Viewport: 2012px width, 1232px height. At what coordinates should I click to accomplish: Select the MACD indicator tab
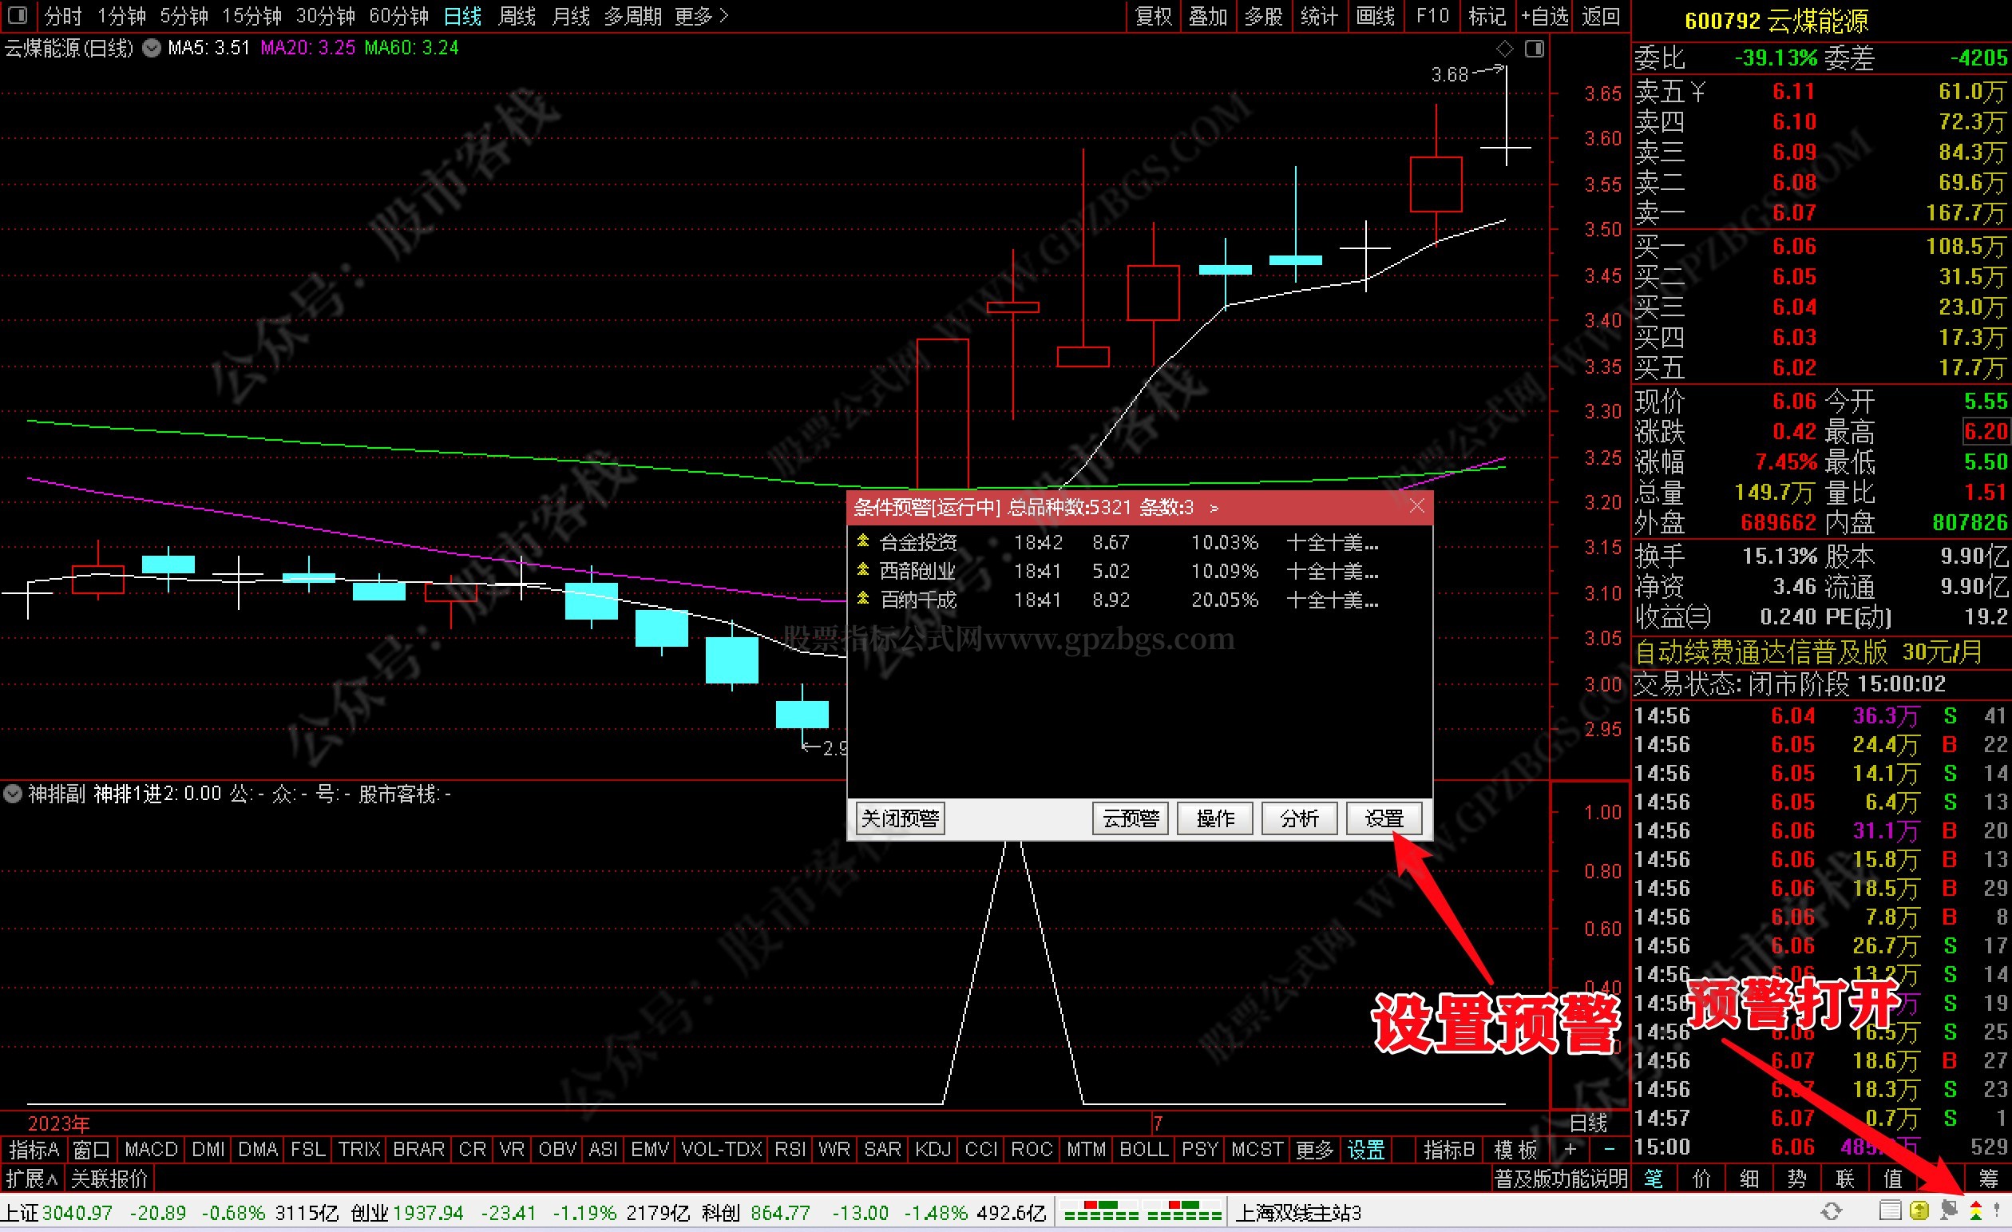(151, 1150)
